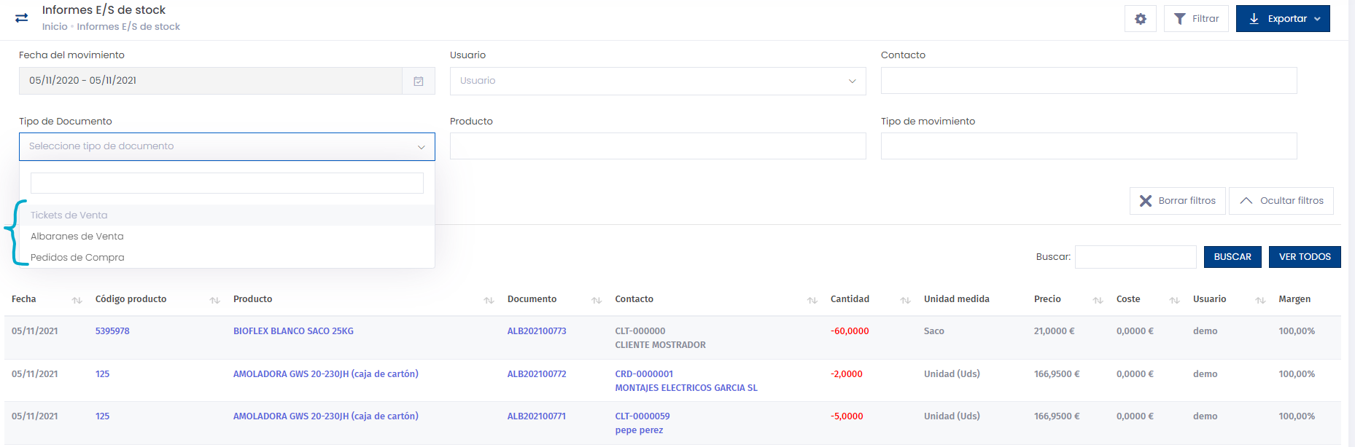Click quantity -5,0000 cell
The height and width of the screenshot is (447, 1355).
pos(847,416)
